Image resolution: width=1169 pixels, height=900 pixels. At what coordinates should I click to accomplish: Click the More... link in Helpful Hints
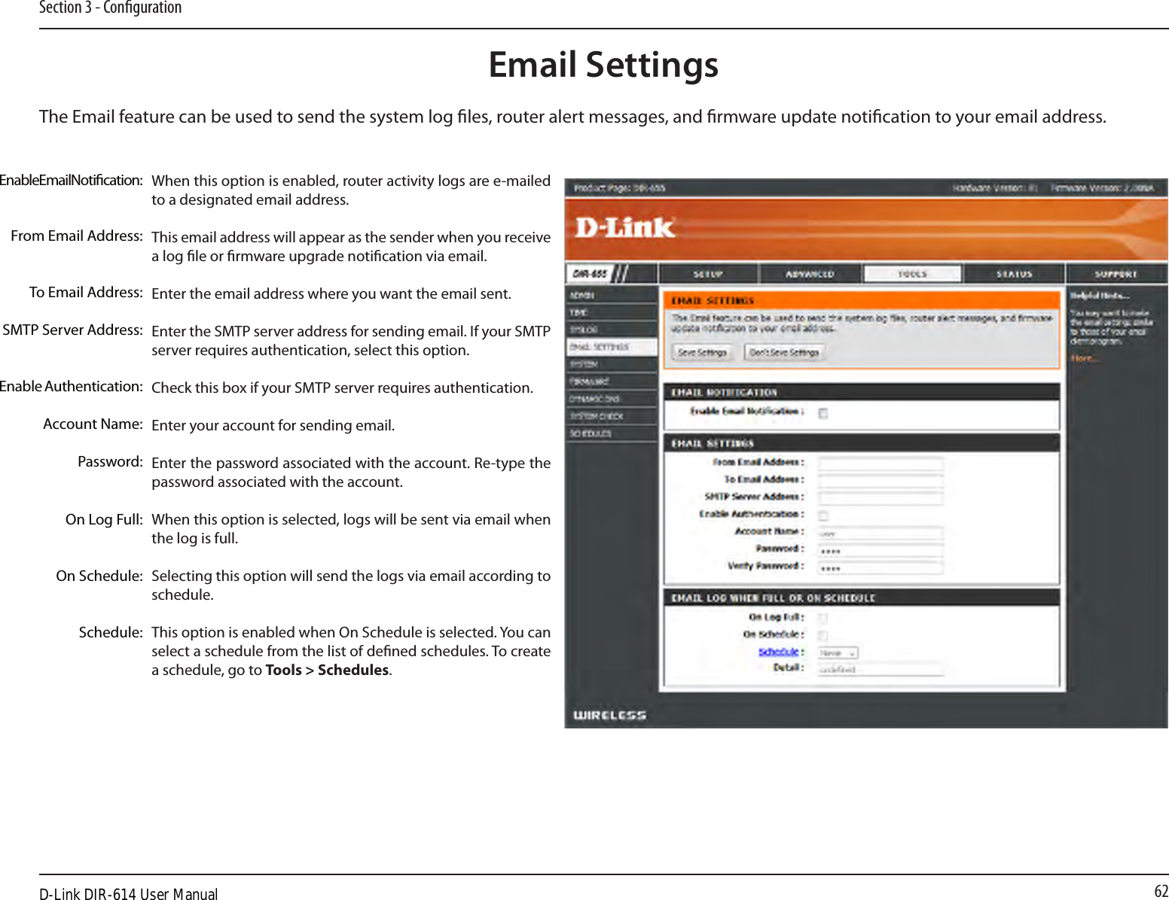coord(1084,358)
